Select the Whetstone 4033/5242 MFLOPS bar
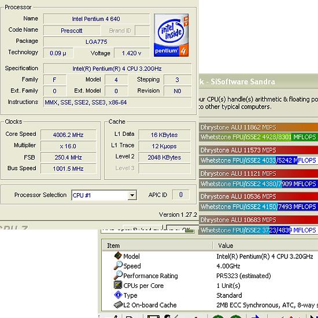Screen dimensions: 318x318 tap(258, 160)
